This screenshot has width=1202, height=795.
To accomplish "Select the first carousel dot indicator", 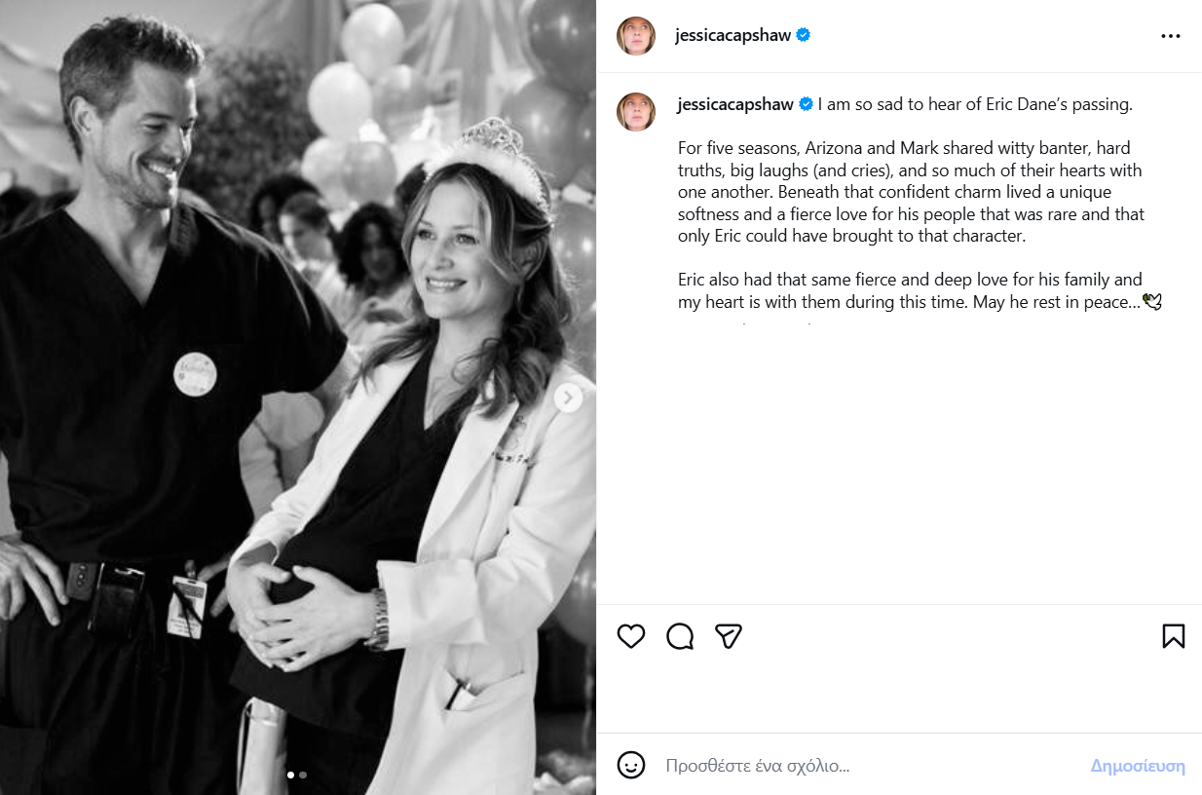I will pos(291,776).
